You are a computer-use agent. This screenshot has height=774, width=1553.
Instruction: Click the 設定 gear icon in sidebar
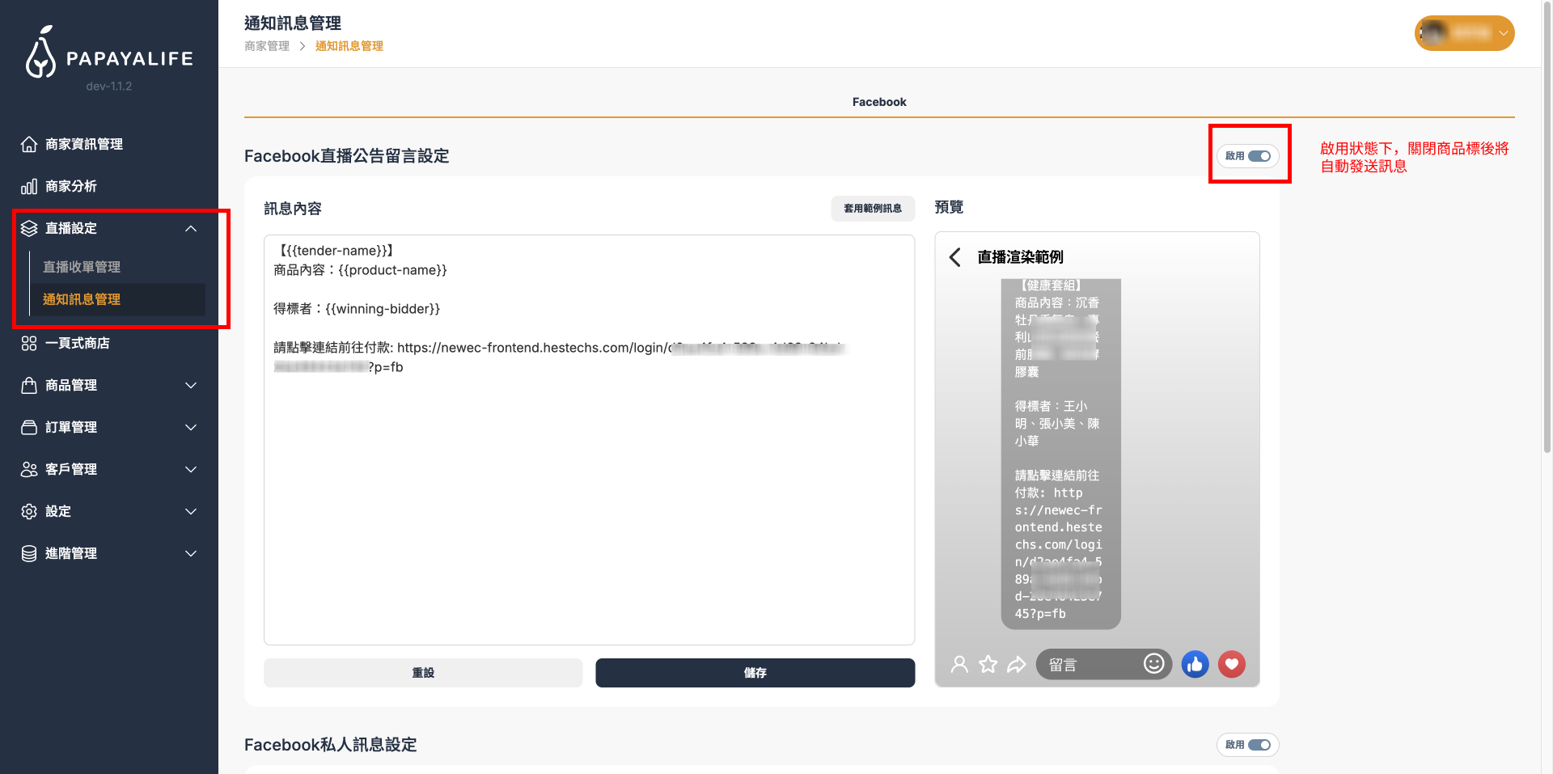29,511
